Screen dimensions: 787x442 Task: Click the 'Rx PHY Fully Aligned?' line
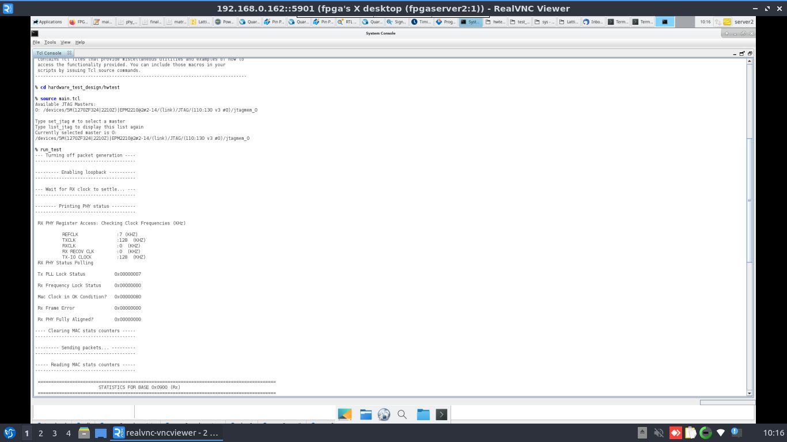click(x=89, y=319)
